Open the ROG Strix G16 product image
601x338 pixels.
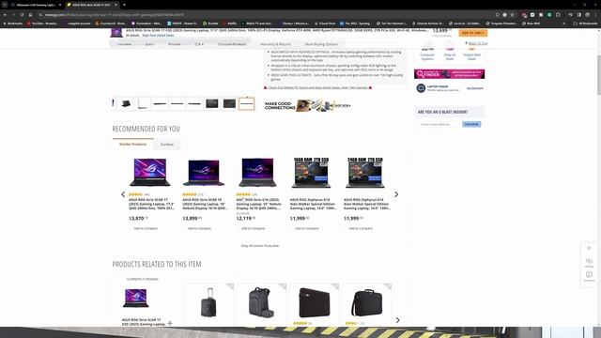(257, 172)
